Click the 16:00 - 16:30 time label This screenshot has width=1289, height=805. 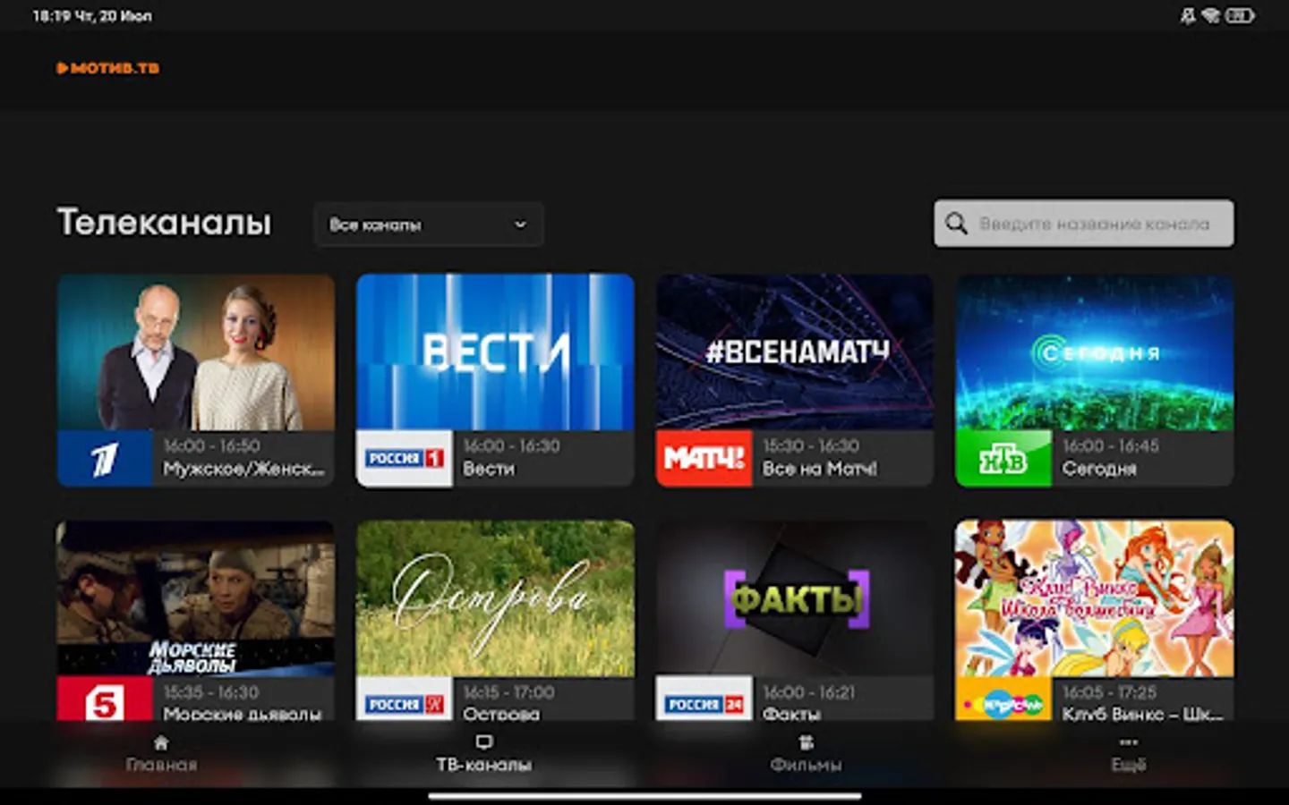[x=511, y=445]
